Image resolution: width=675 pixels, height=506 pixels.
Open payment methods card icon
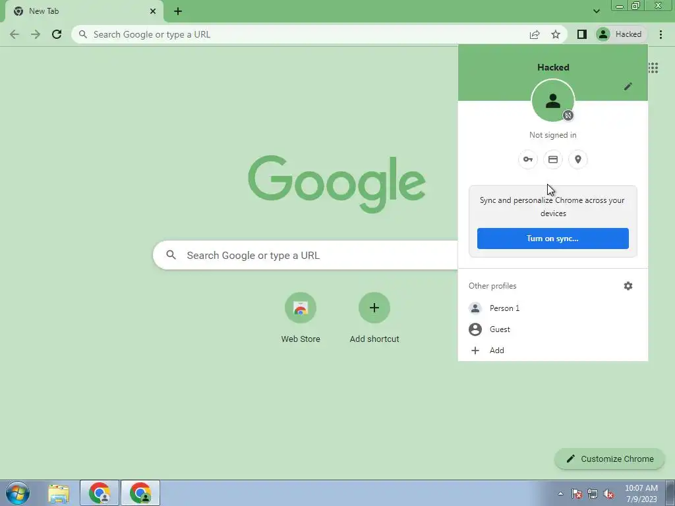tap(553, 159)
